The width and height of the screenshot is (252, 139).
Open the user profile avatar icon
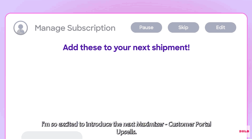coord(20,28)
